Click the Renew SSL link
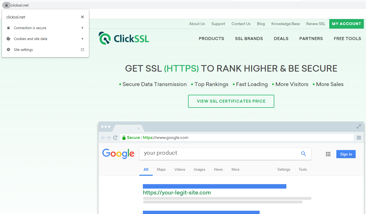This screenshot has width=366, height=214. point(316,24)
